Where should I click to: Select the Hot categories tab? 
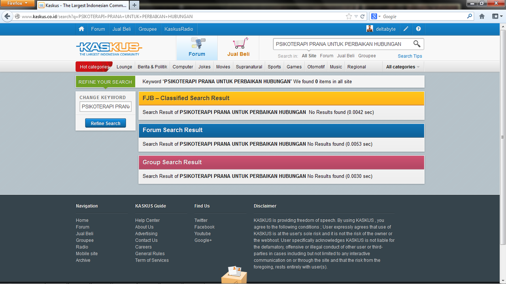94,67
